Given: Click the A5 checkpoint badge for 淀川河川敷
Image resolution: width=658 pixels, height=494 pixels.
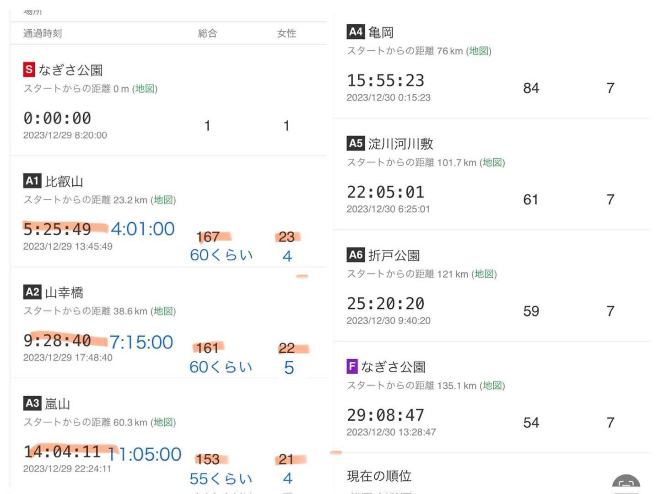Looking at the screenshot, I should pos(356,143).
